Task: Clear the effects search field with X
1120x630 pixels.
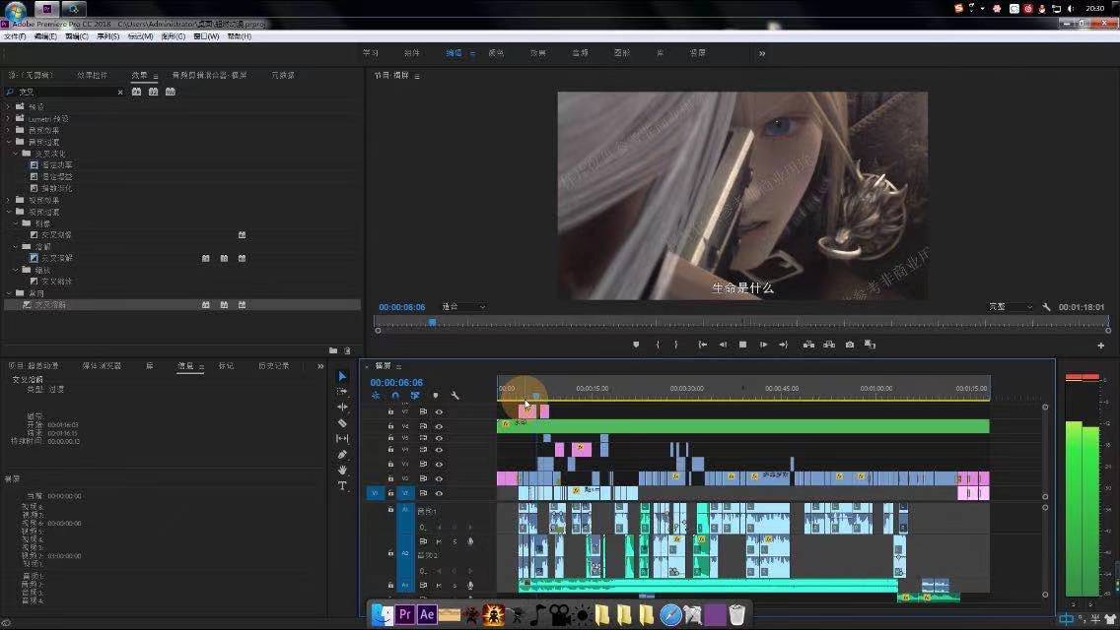Action: click(x=120, y=92)
